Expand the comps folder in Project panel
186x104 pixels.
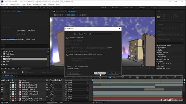[2, 57]
